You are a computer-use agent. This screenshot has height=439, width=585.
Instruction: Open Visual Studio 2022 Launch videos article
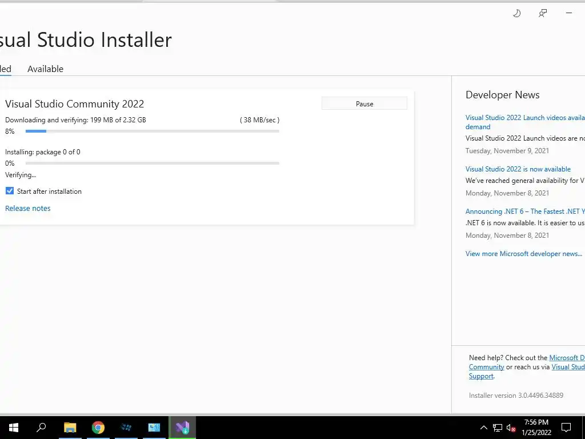pyautogui.click(x=525, y=122)
